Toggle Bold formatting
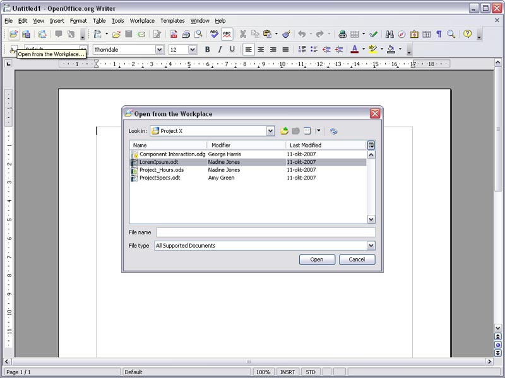505x378 pixels. 208,50
